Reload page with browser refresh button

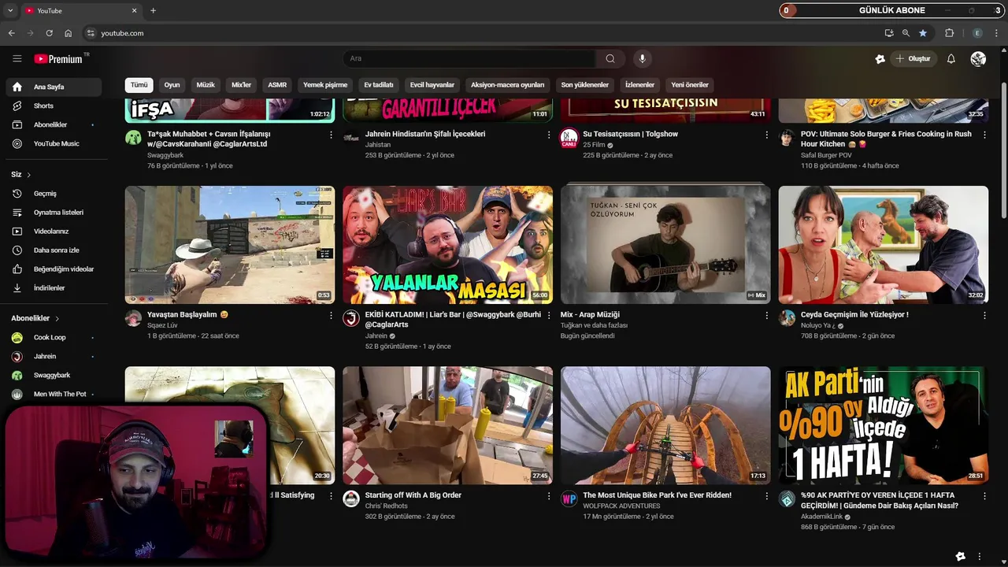point(49,33)
